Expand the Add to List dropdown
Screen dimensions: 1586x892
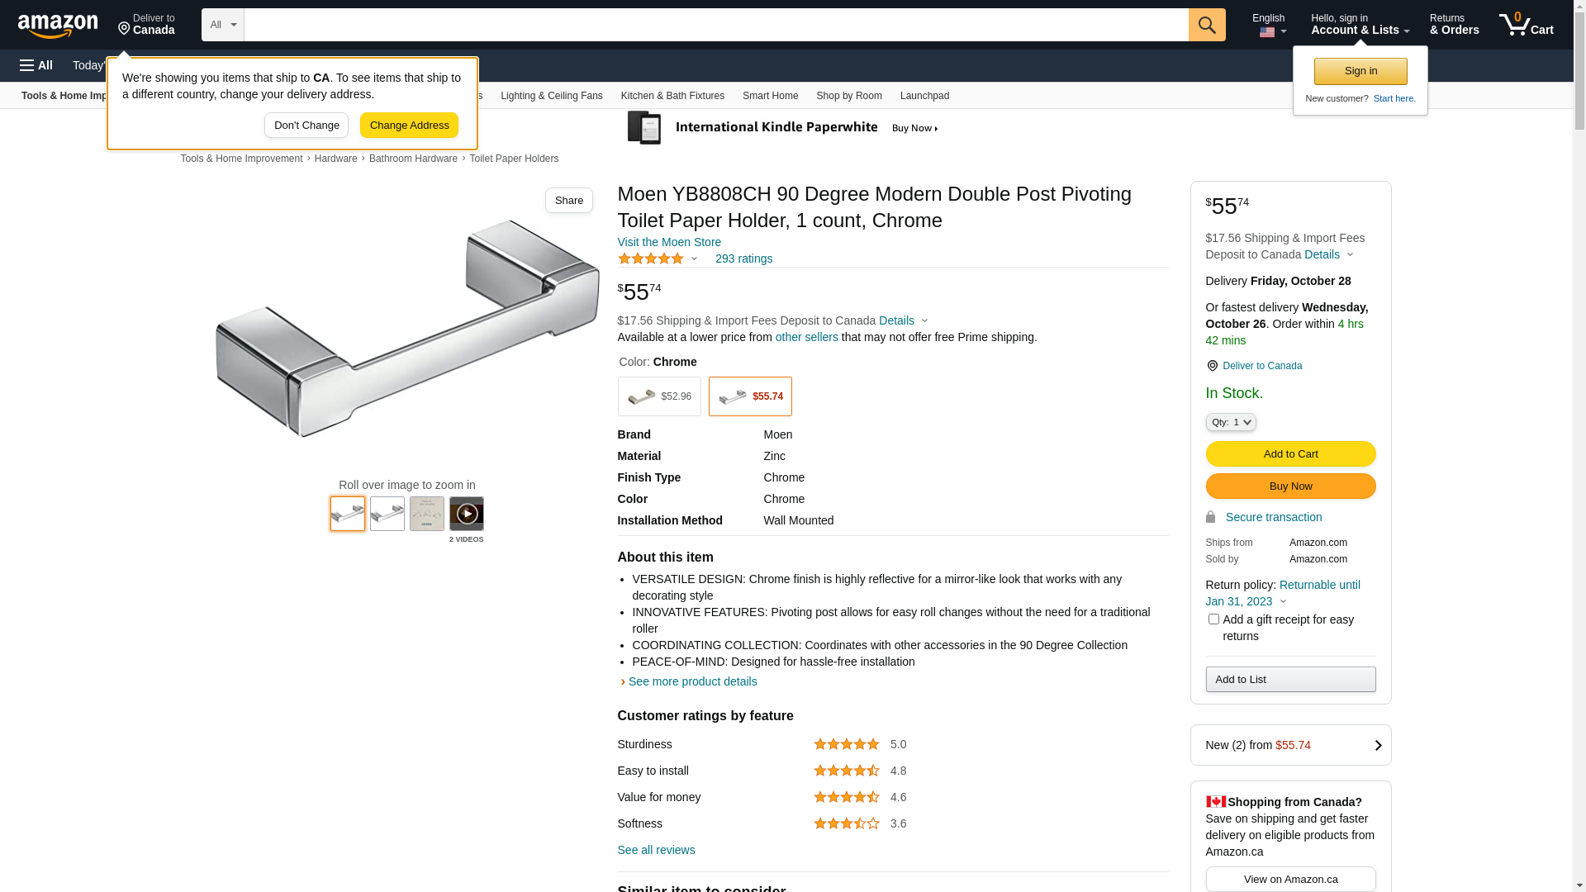click(1290, 680)
